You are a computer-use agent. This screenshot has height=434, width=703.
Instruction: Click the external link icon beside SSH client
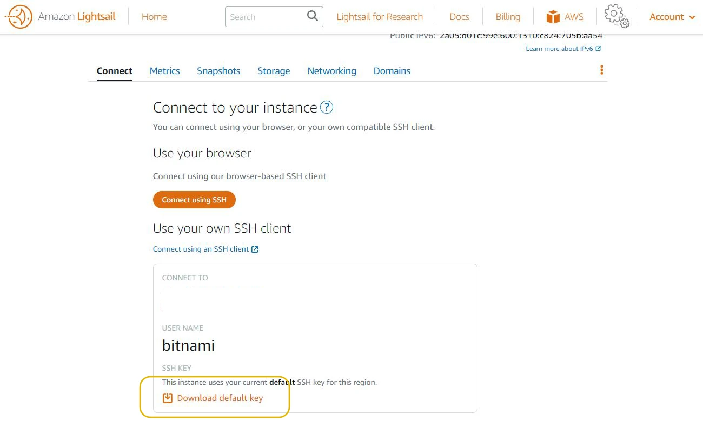255,249
